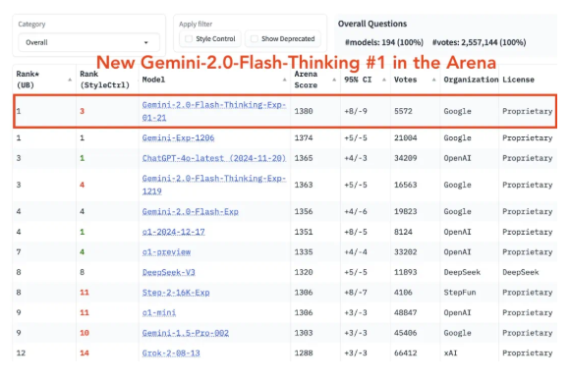
Task: Sort by 95% CI column arrow
Action: [x=384, y=80]
